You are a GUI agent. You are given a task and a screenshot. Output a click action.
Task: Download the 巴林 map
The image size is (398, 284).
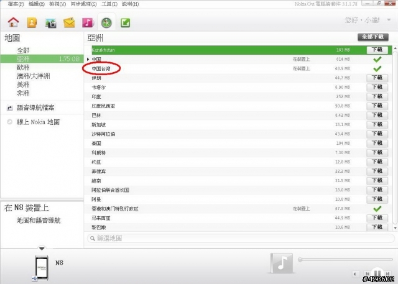click(377, 116)
